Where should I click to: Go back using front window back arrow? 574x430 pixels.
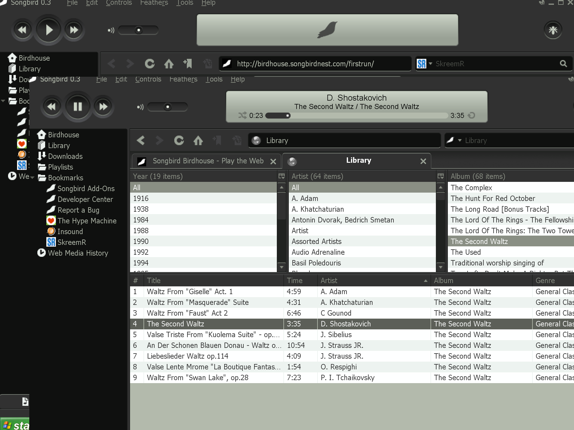point(141,140)
